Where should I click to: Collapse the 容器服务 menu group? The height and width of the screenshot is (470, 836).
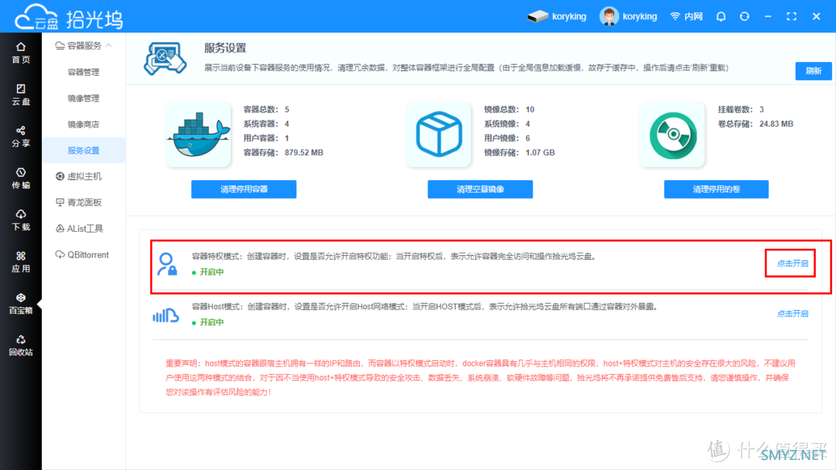coord(84,46)
